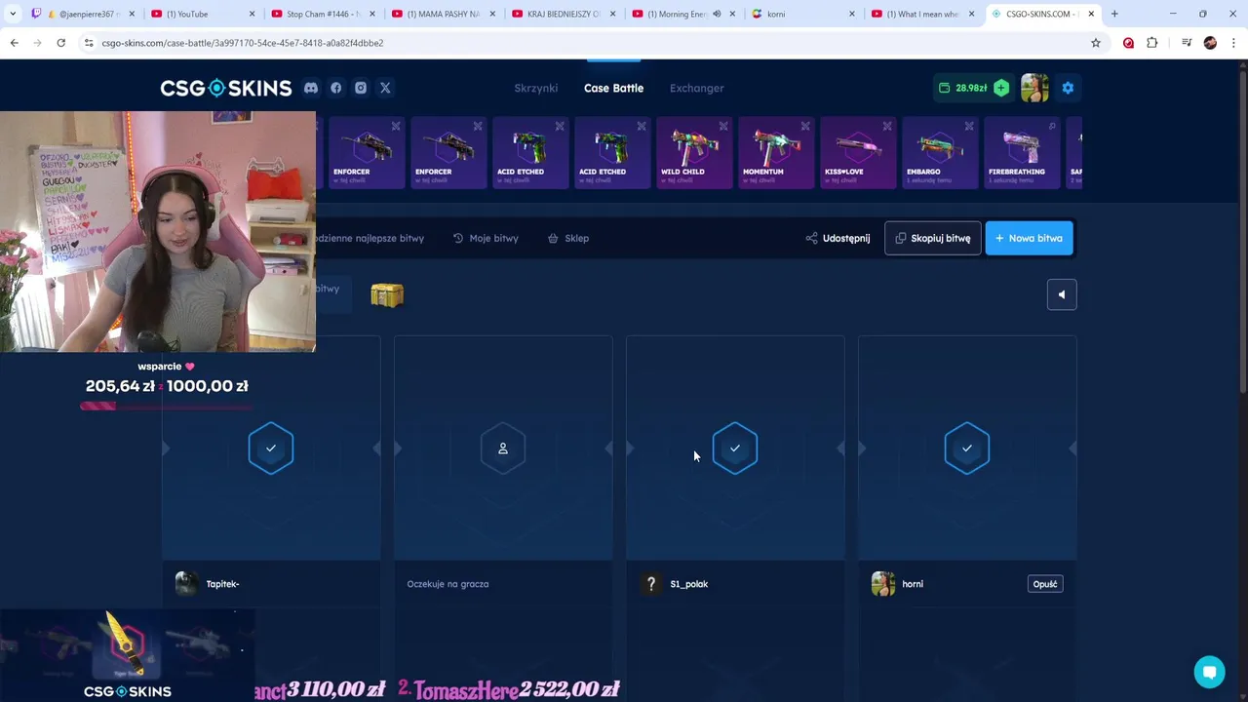
Task: Reload the page in browser
Action: pyautogui.click(x=60, y=43)
